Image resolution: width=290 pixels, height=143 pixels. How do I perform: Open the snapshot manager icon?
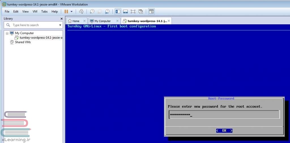(107, 12)
